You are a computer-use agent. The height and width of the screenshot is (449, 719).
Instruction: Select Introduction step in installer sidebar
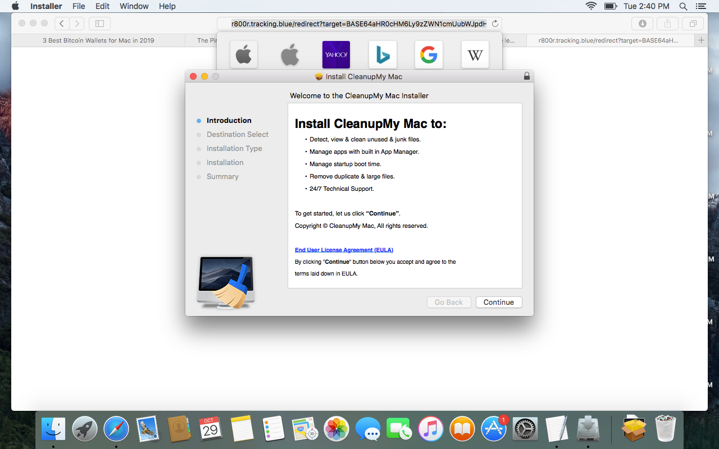[229, 120]
